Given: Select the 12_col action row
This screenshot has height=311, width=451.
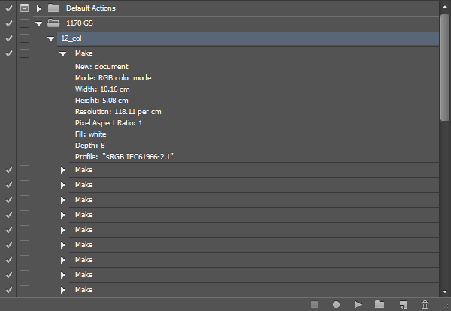Looking at the screenshot, I should tap(225, 38).
